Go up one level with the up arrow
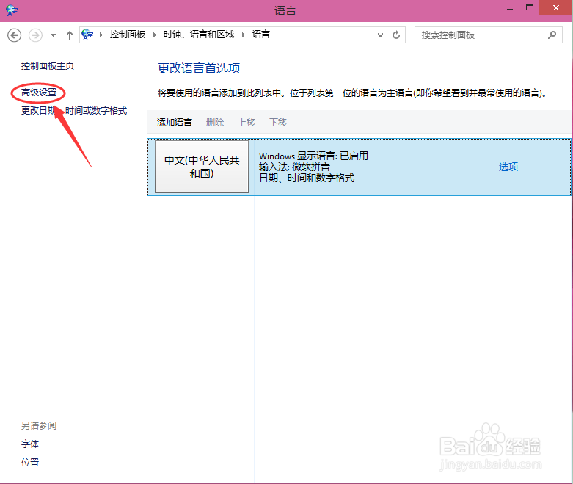 [70, 35]
